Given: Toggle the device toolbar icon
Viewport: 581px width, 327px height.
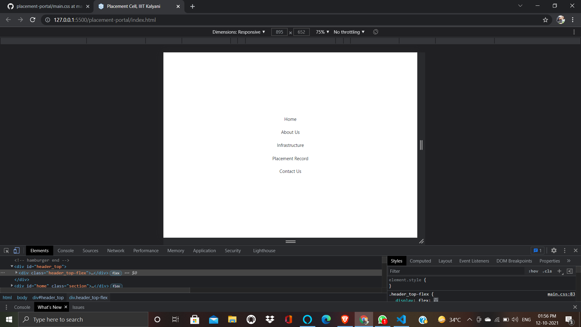Looking at the screenshot, I should [16, 250].
